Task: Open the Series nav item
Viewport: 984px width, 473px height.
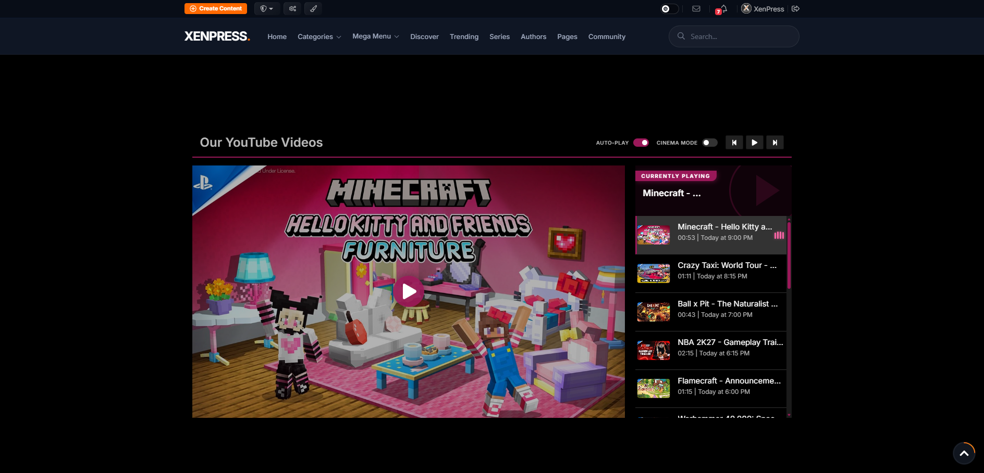Action: click(x=499, y=36)
